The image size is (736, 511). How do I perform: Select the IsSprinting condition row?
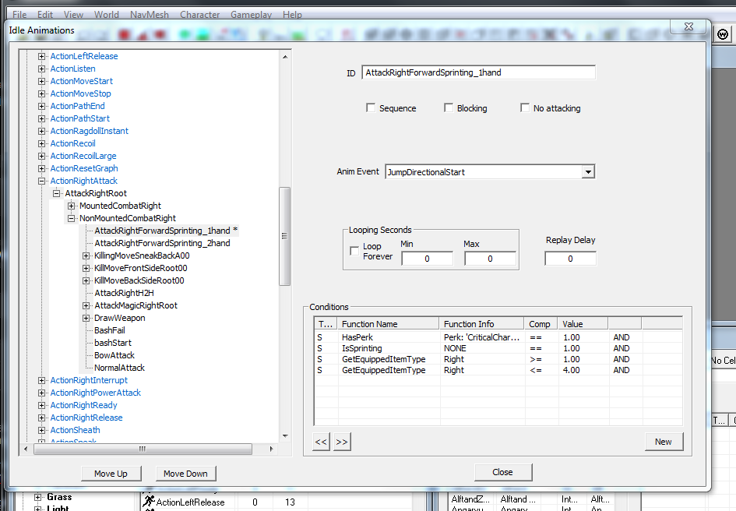[498, 348]
